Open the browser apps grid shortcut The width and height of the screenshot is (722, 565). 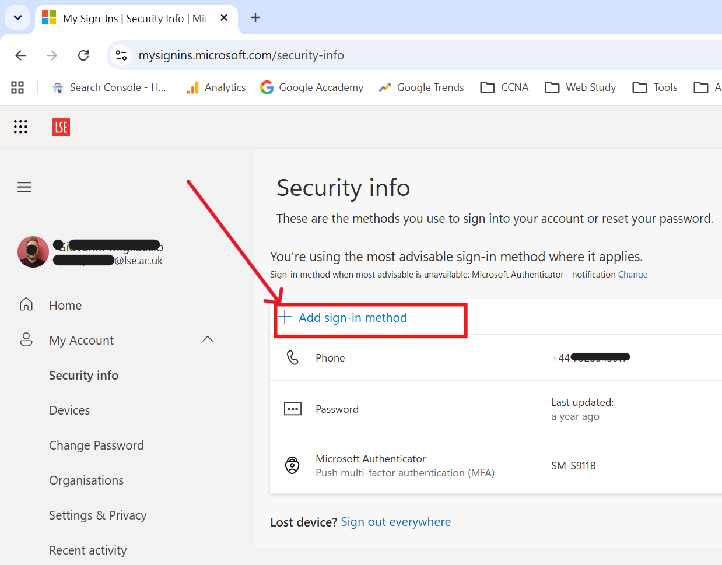pyautogui.click(x=17, y=87)
